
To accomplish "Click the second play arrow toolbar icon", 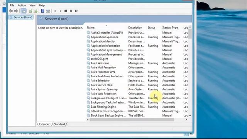I will (61, 11).
